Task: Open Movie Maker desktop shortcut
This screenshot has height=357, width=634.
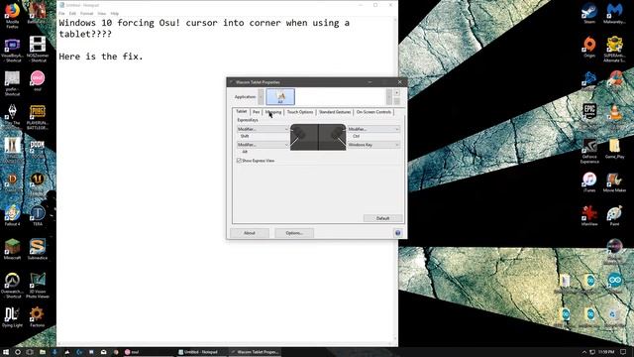Action: pyautogui.click(x=614, y=182)
